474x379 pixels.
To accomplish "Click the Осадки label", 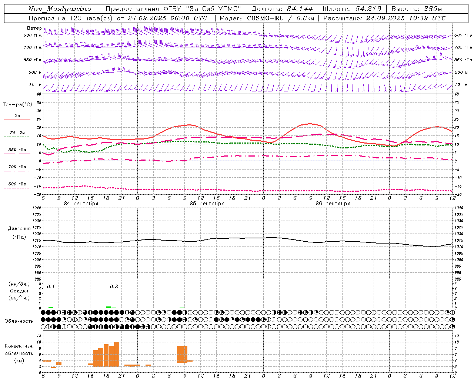I will (19, 291).
